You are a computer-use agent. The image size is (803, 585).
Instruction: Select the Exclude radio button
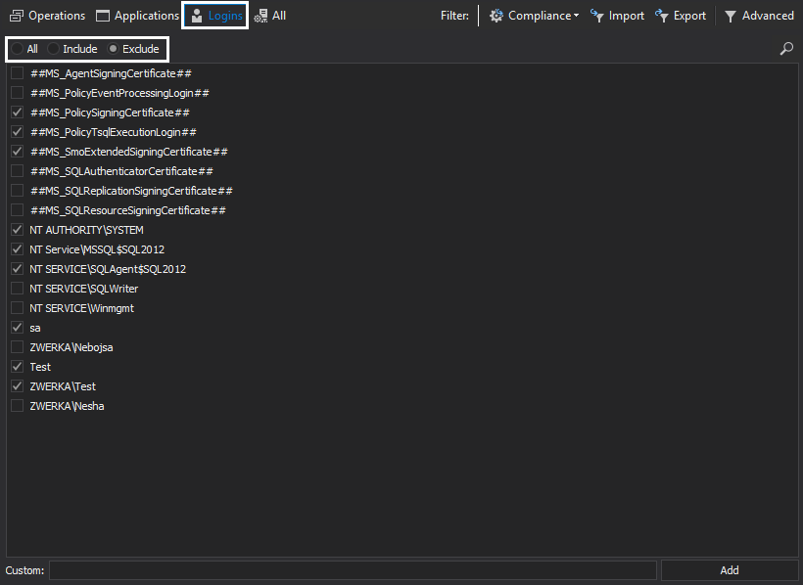coord(114,49)
